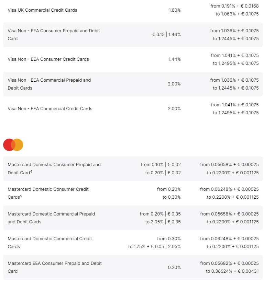This screenshot has height=281, width=264.
Task: Select Mastercard Domestic Consumer Prepaid and Debit row
Action: (x=133, y=169)
